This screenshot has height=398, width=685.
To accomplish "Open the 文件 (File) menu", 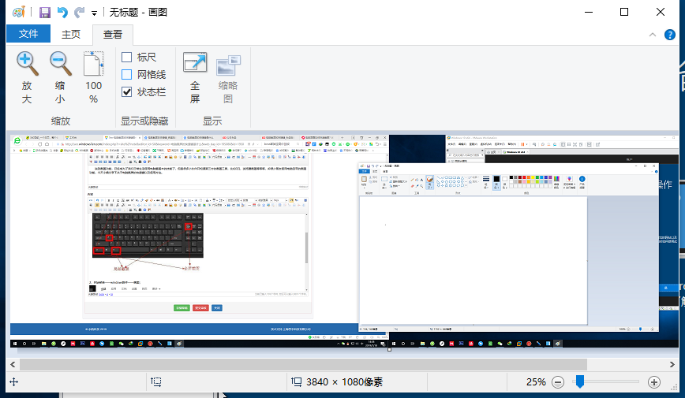I will pyautogui.click(x=28, y=34).
